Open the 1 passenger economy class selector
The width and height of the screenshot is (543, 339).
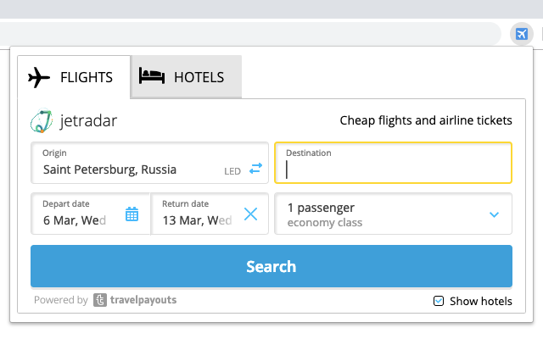(382, 214)
